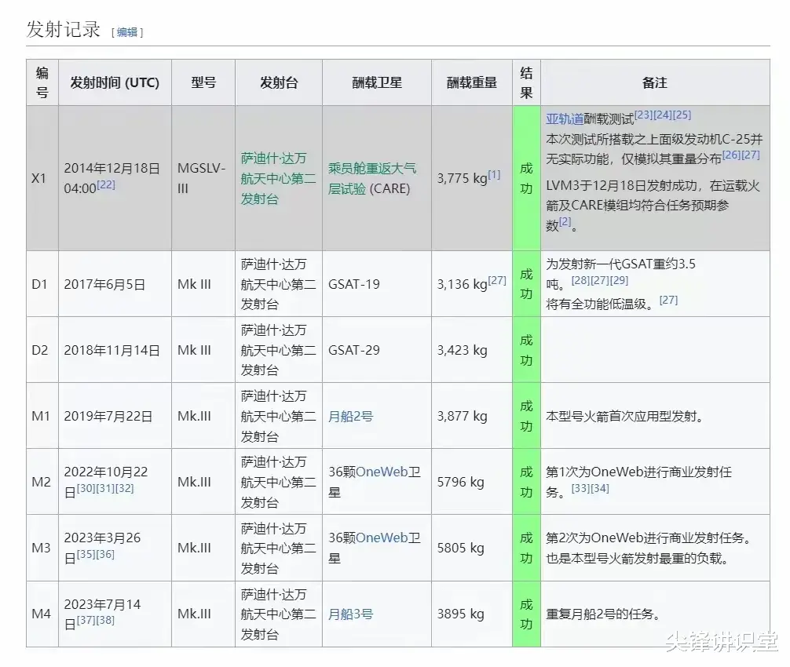Image resolution: width=790 pixels, height=667 pixels.
Task: Click OneWeb link in the M3 row
Action: point(382,538)
